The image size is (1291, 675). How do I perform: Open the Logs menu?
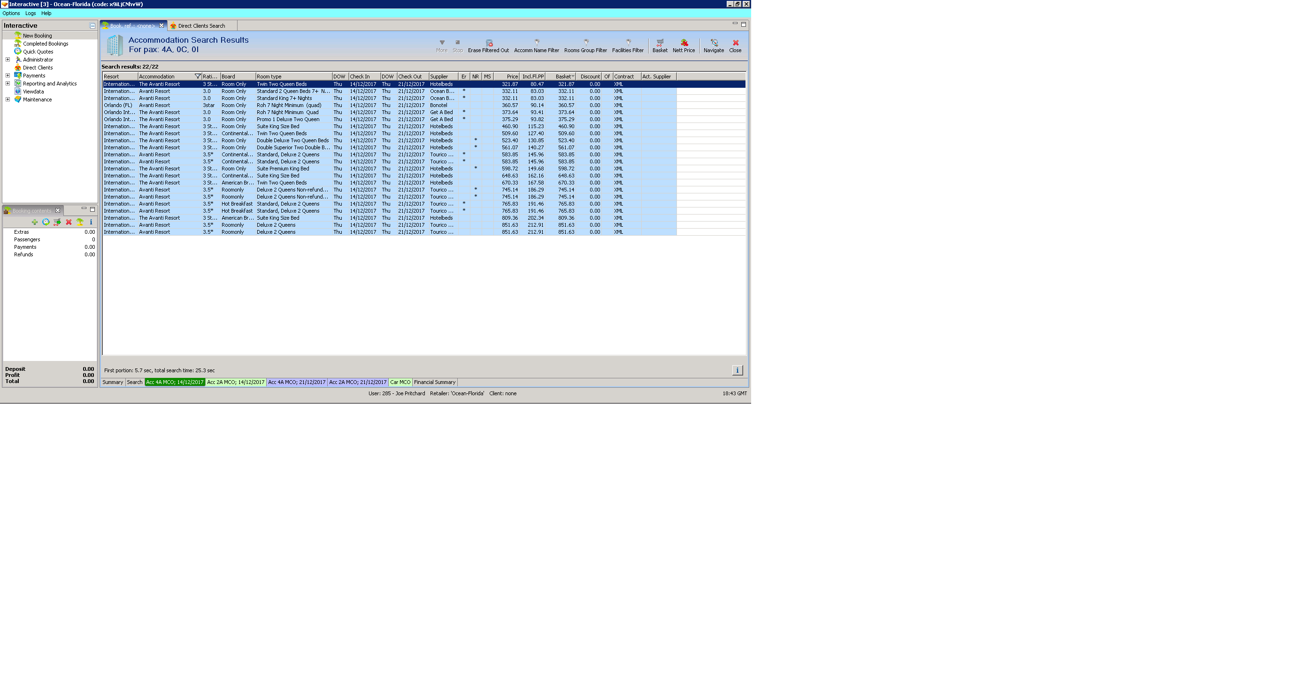coord(31,14)
